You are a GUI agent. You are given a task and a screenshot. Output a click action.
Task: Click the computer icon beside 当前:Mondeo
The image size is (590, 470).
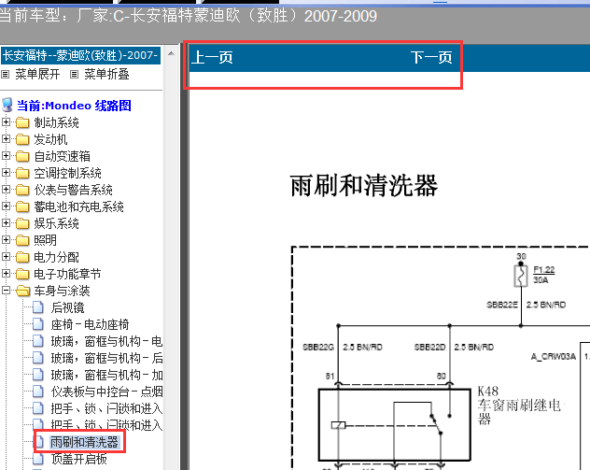[7, 105]
